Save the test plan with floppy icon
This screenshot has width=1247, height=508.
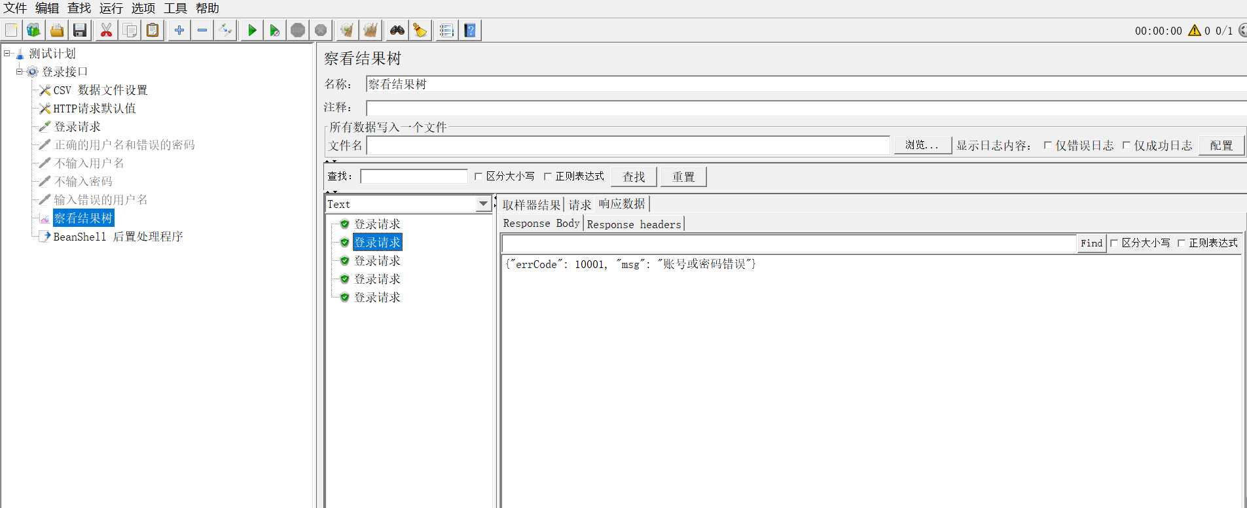tap(80, 30)
